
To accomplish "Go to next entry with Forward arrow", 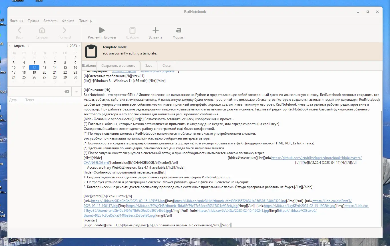I will click(65, 33).
